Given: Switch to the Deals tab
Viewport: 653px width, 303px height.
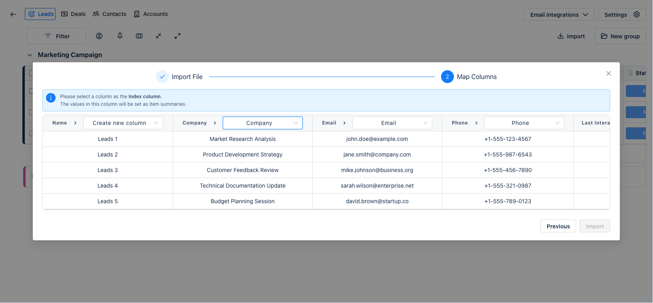Looking at the screenshot, I should [73, 14].
